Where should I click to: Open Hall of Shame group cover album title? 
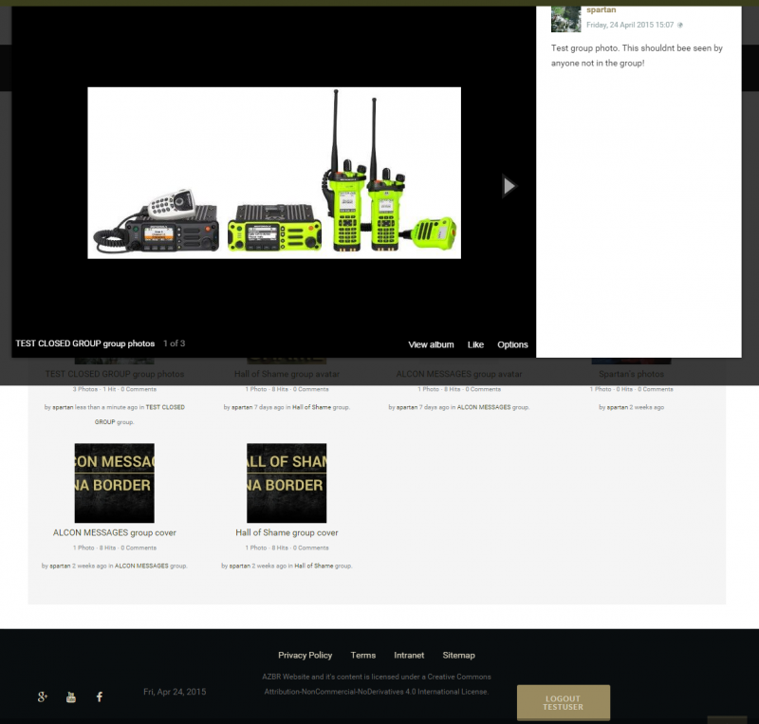pos(287,532)
